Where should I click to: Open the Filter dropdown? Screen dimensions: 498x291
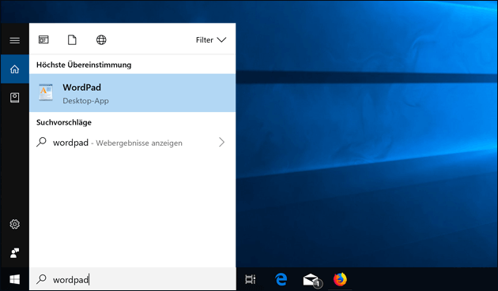pyautogui.click(x=211, y=40)
